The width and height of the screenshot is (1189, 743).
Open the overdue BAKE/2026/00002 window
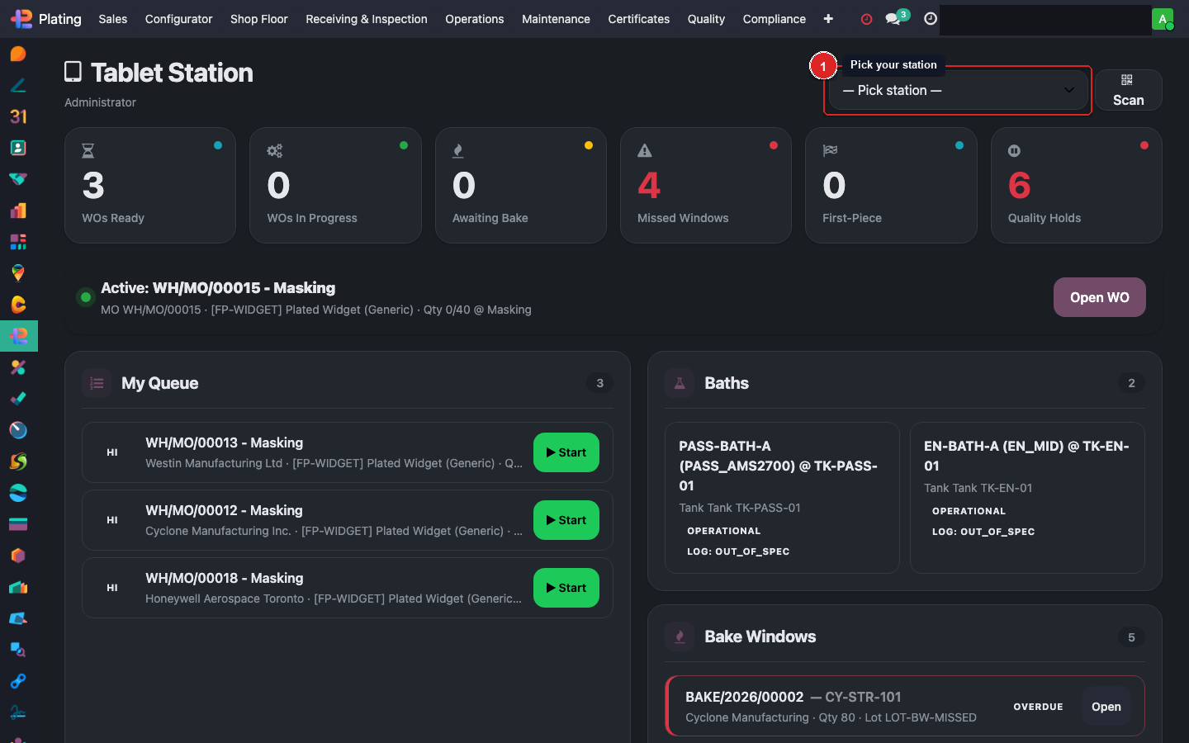click(x=1106, y=707)
